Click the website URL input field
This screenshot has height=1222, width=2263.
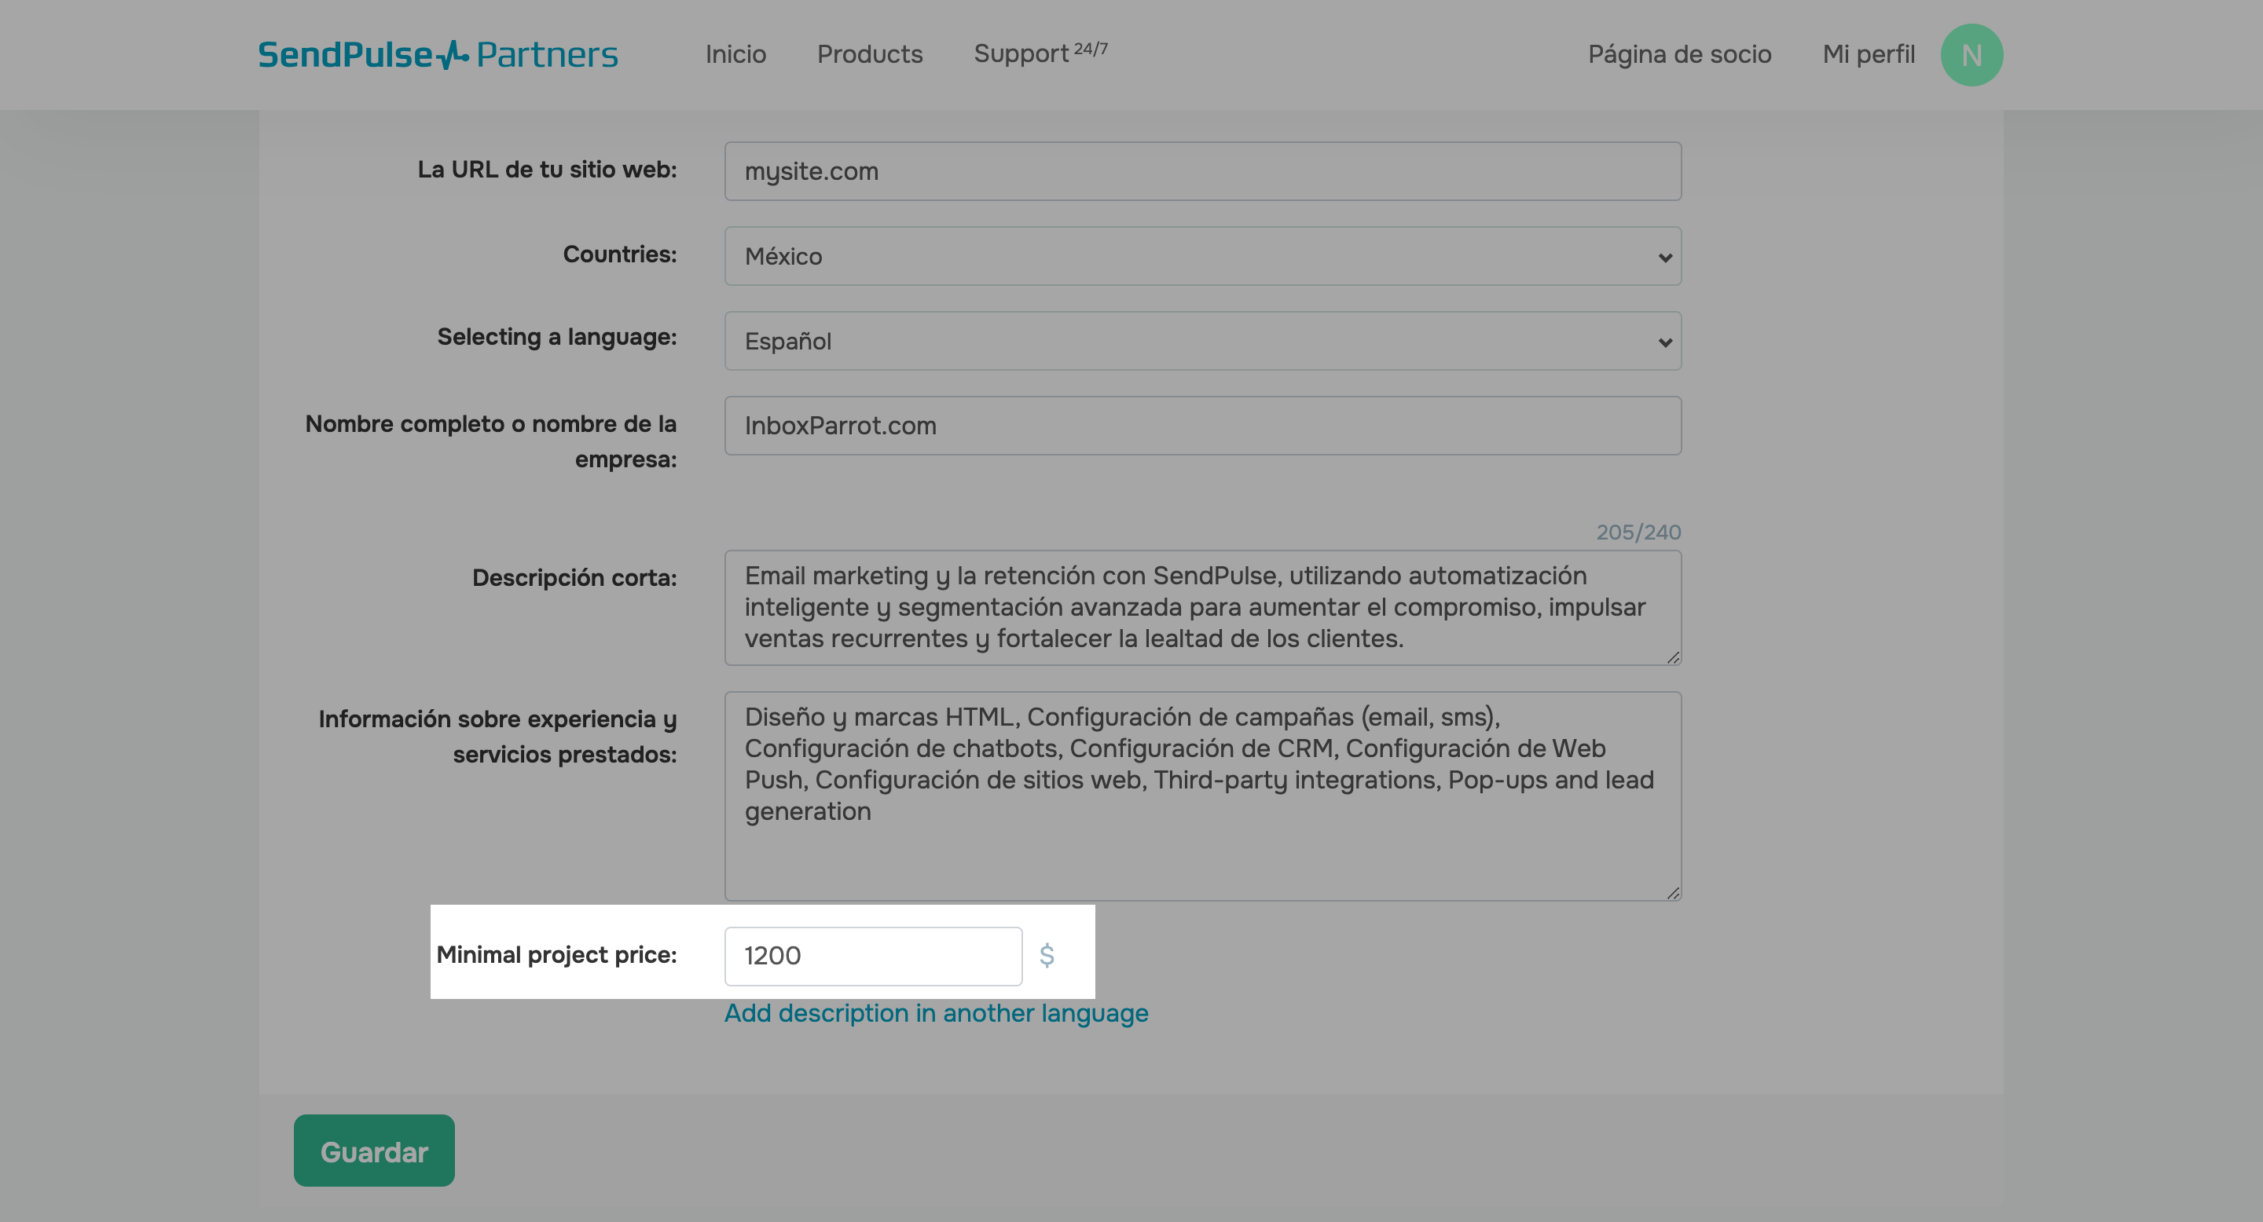[x=1201, y=171]
